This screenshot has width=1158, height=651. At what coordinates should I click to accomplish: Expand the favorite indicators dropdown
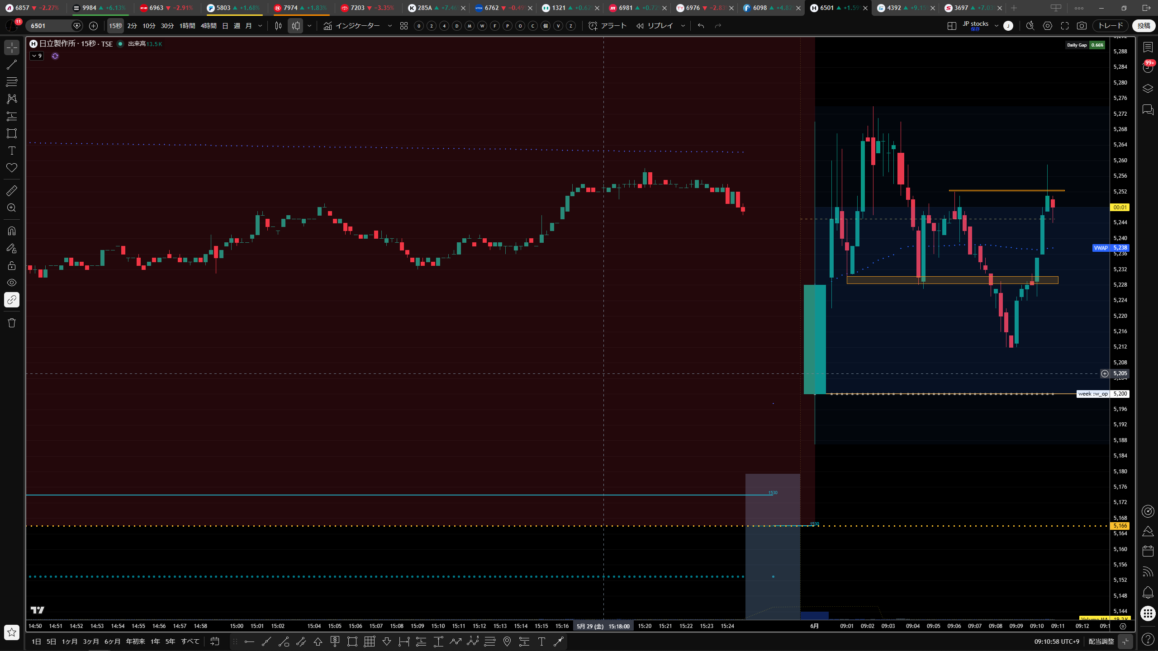[390, 26]
